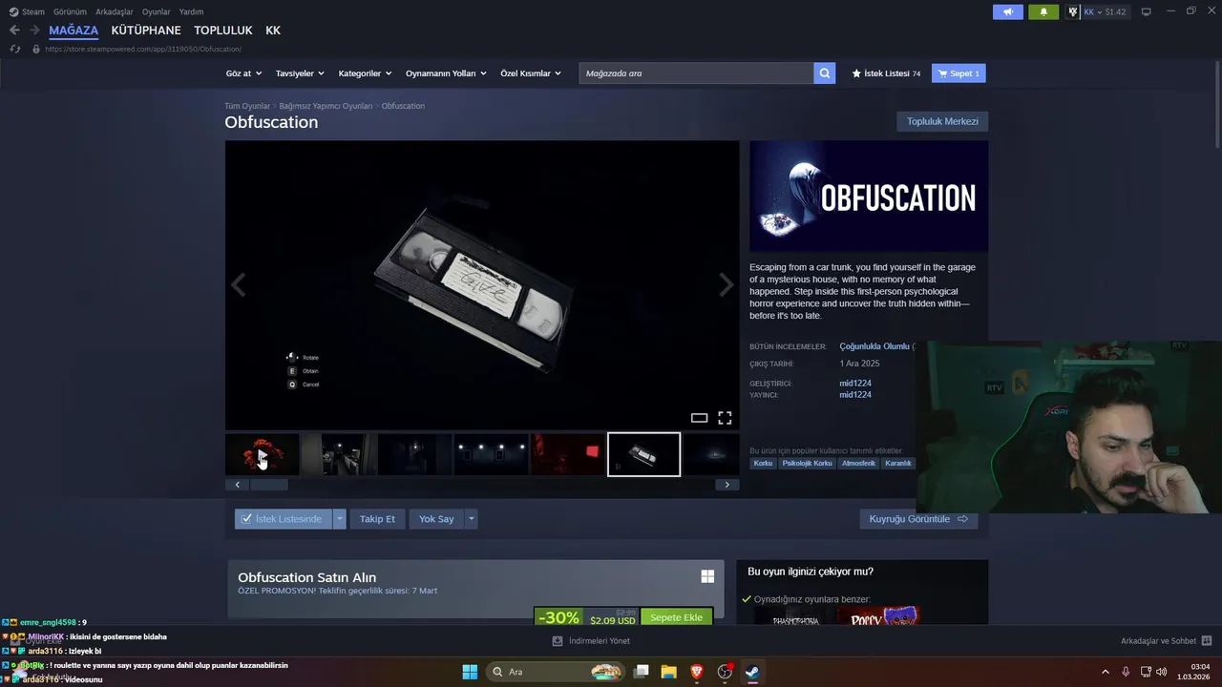Click Kuyruğu Görüntüle button

tap(918, 519)
